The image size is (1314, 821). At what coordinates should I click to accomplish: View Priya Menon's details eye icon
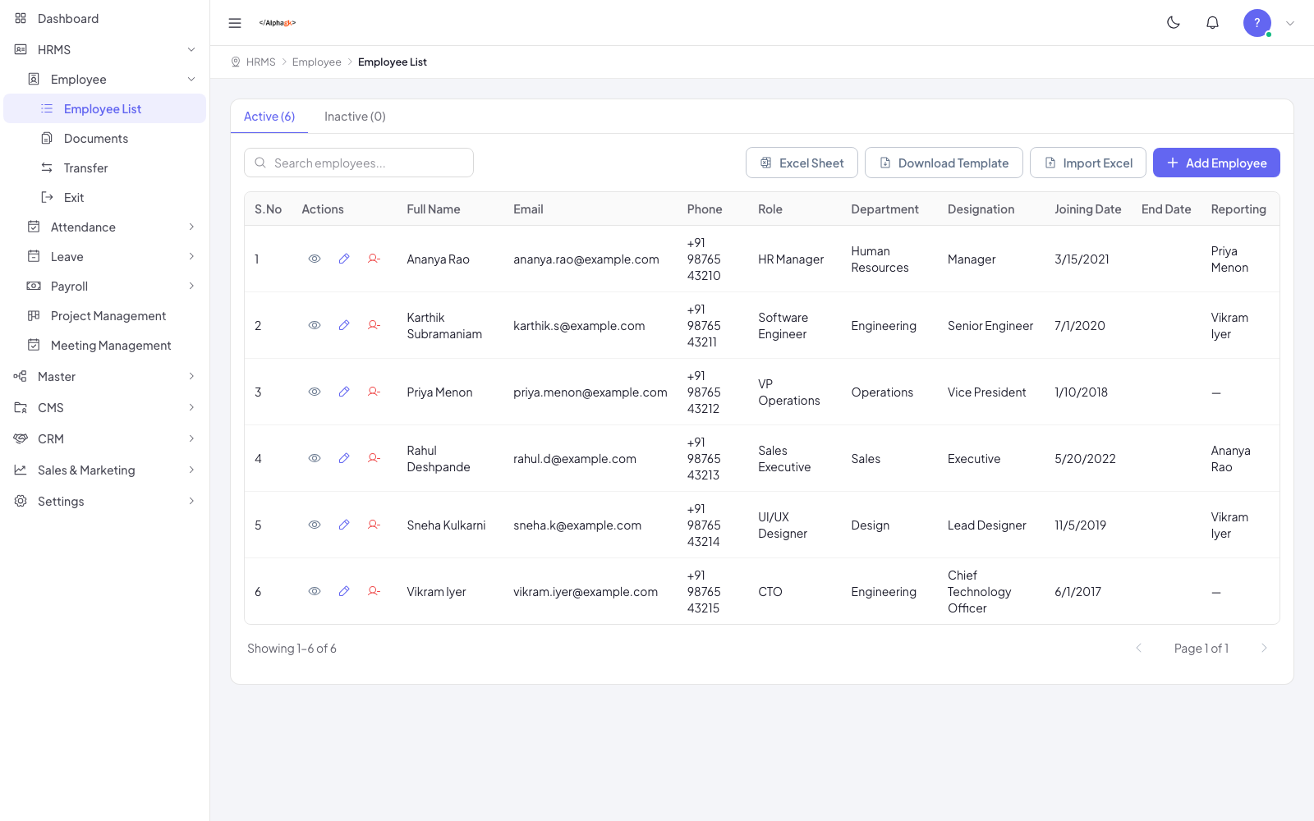coord(315,392)
